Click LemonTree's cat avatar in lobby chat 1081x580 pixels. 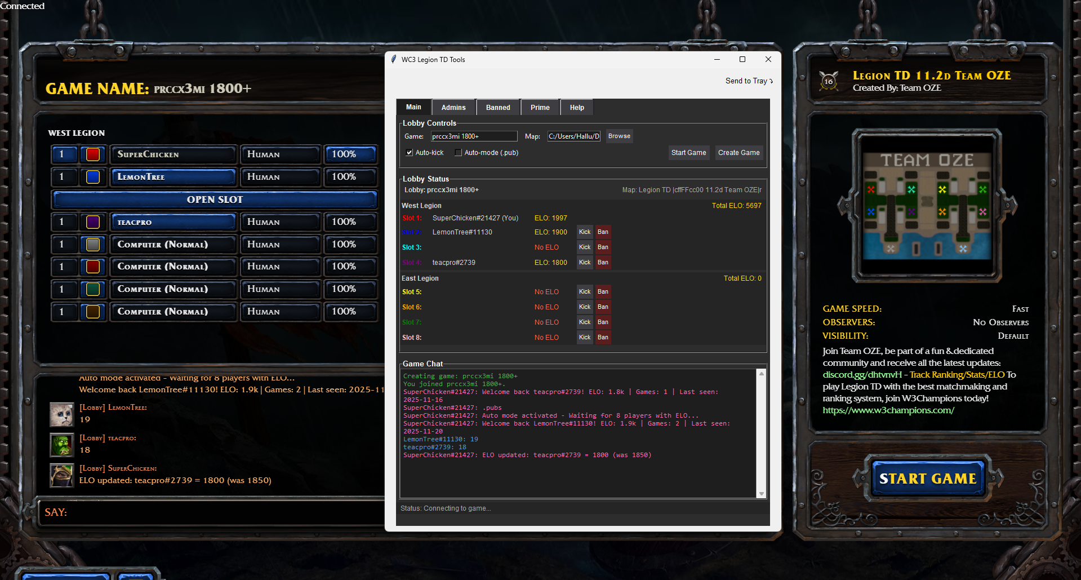coord(61,414)
